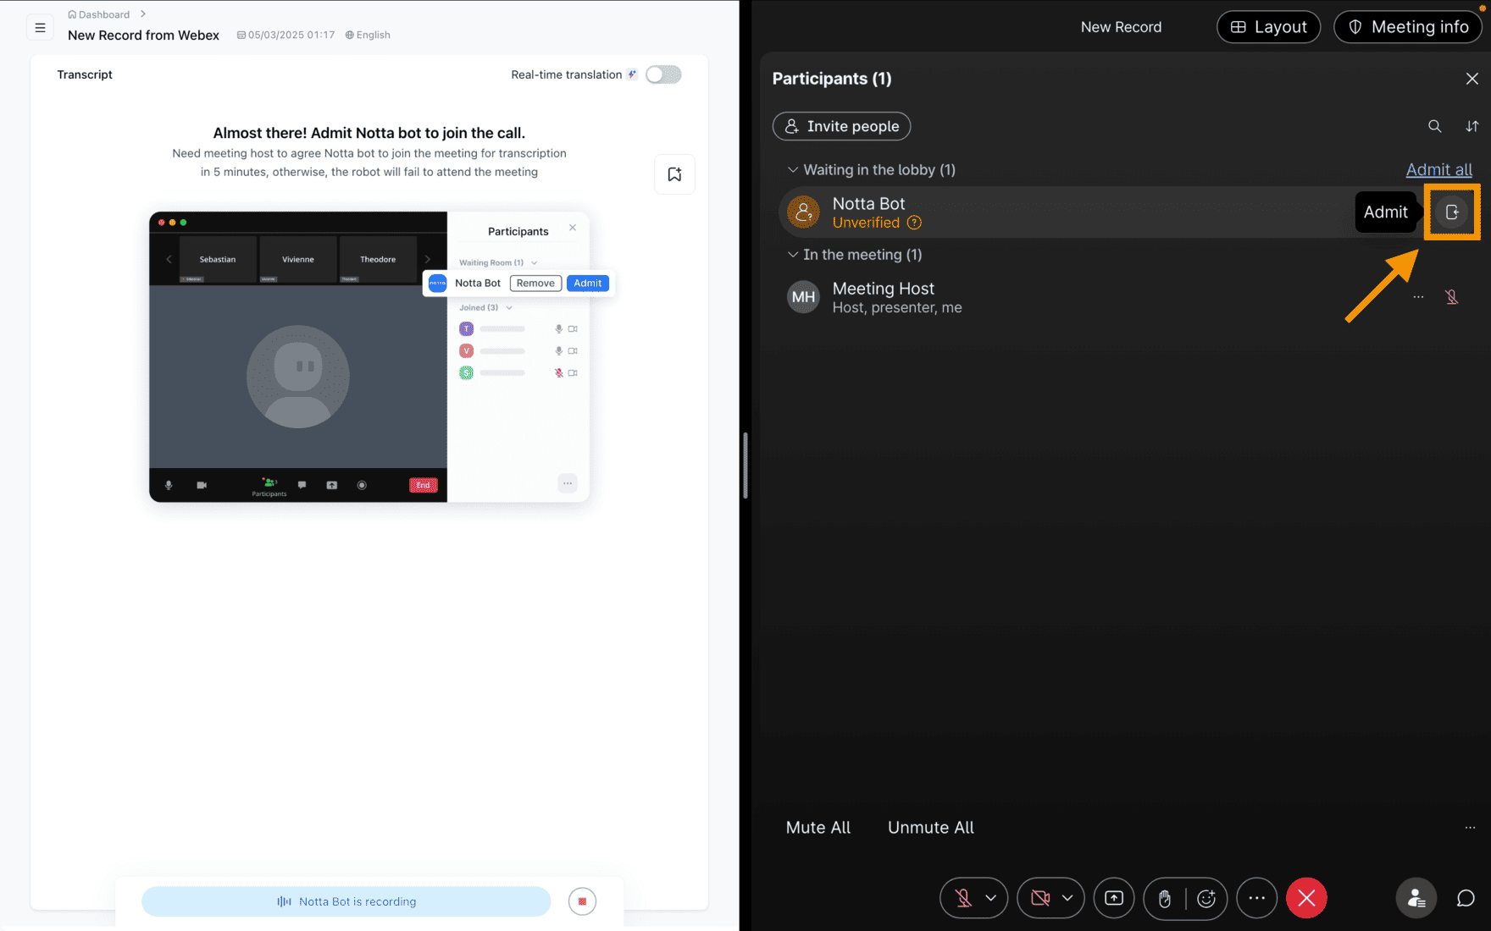Click the Notta Bot is recording bar
Screen dimensions: 1491x931
click(346, 901)
